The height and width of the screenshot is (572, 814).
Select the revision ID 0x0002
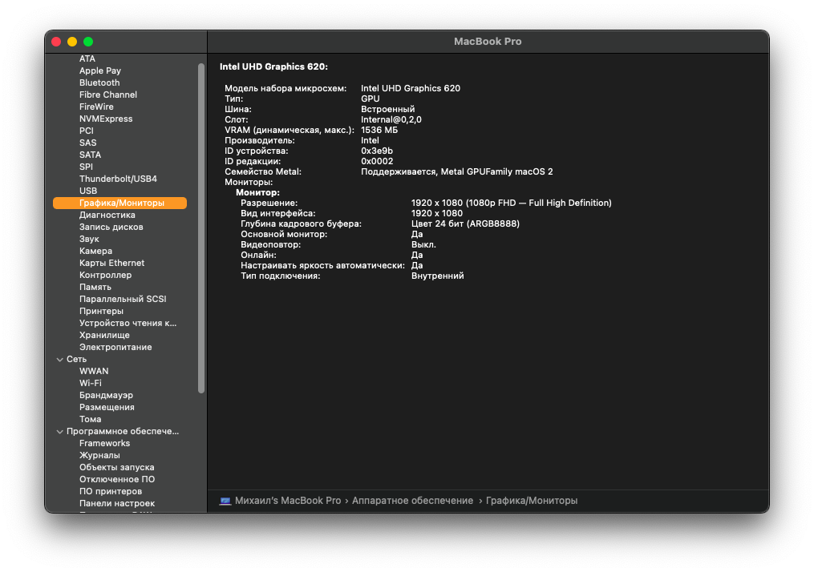point(377,161)
